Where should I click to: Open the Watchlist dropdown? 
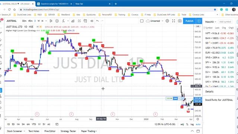[210, 22]
